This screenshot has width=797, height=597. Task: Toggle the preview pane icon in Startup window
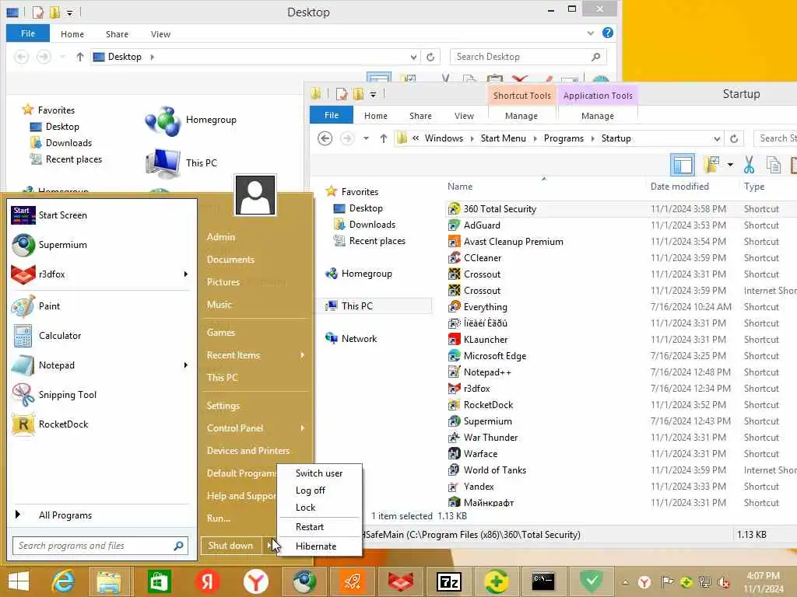pyautogui.click(x=682, y=165)
